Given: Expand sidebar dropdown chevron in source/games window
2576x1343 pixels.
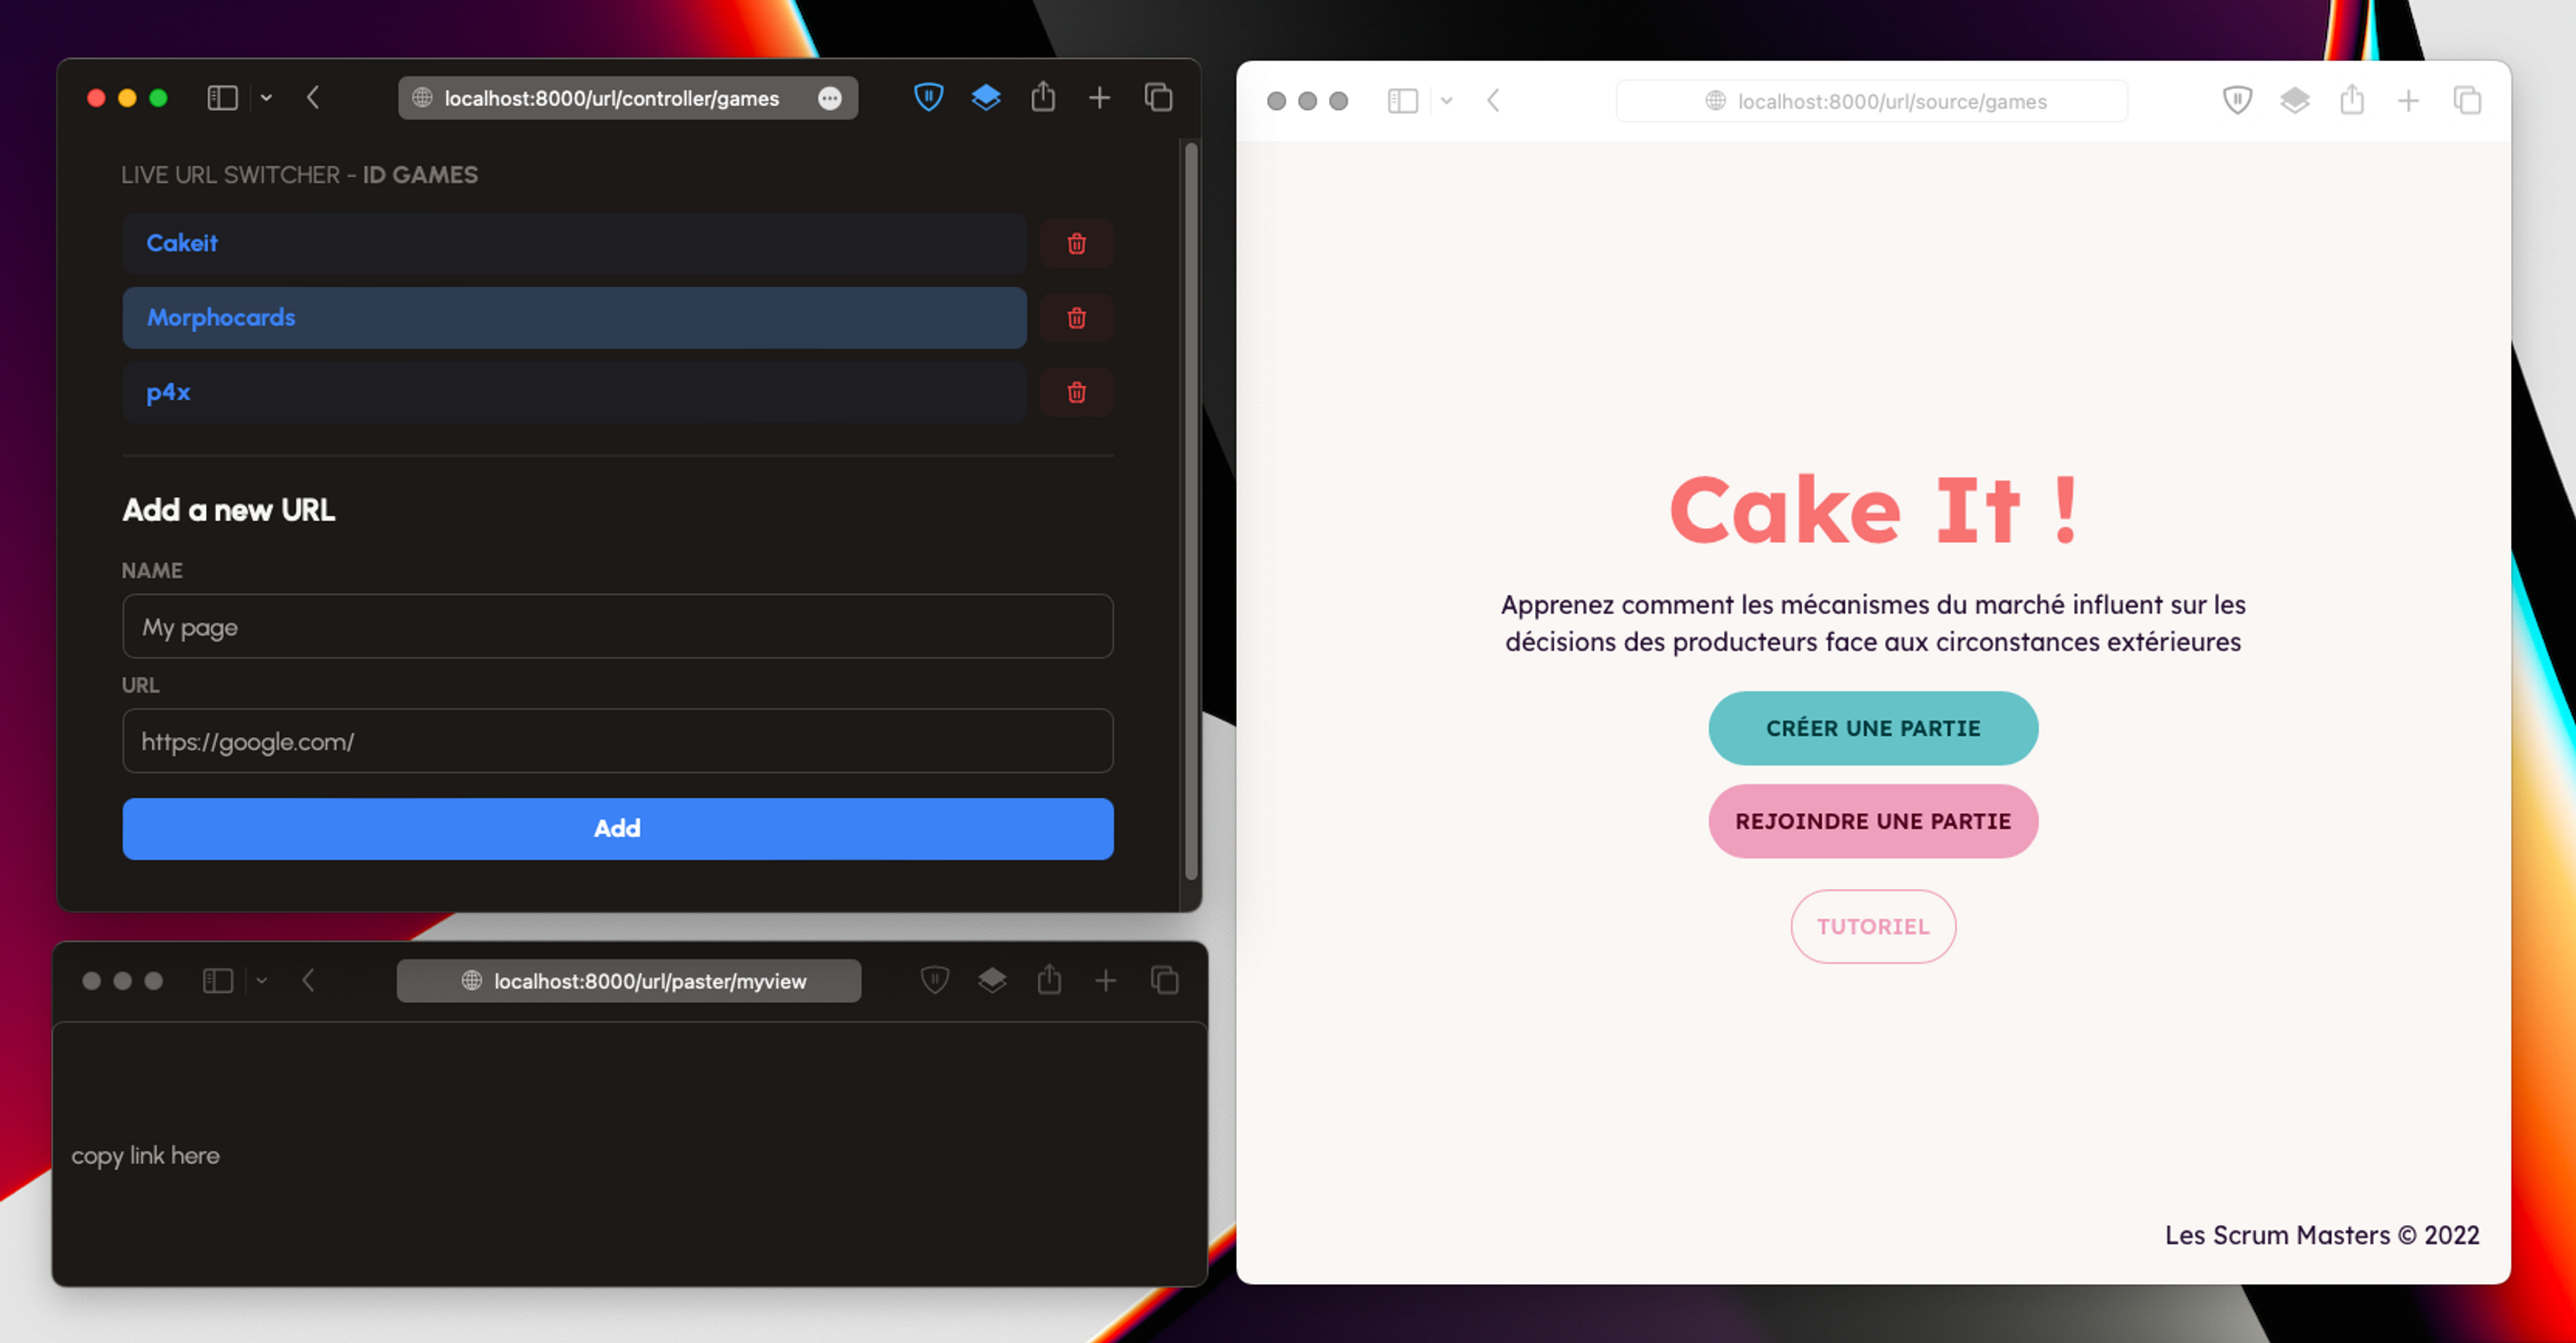Looking at the screenshot, I should click(x=1446, y=101).
